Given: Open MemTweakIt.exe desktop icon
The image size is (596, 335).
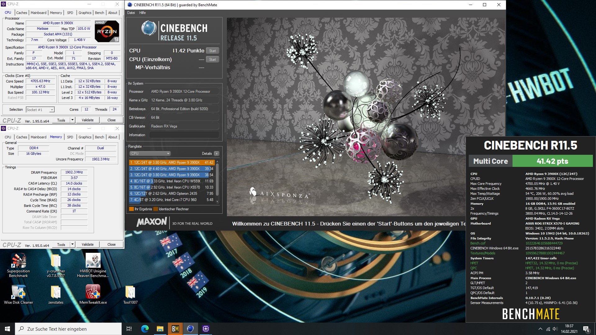Looking at the screenshot, I should pyautogui.click(x=93, y=294).
